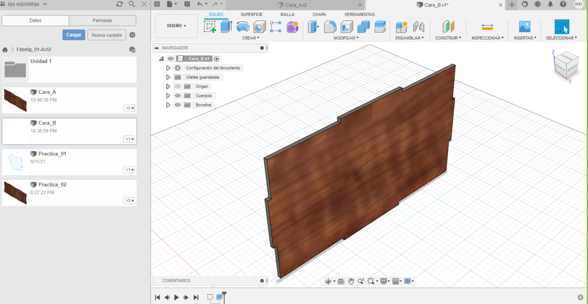
Task: Select the Hole tool
Action: [259, 27]
